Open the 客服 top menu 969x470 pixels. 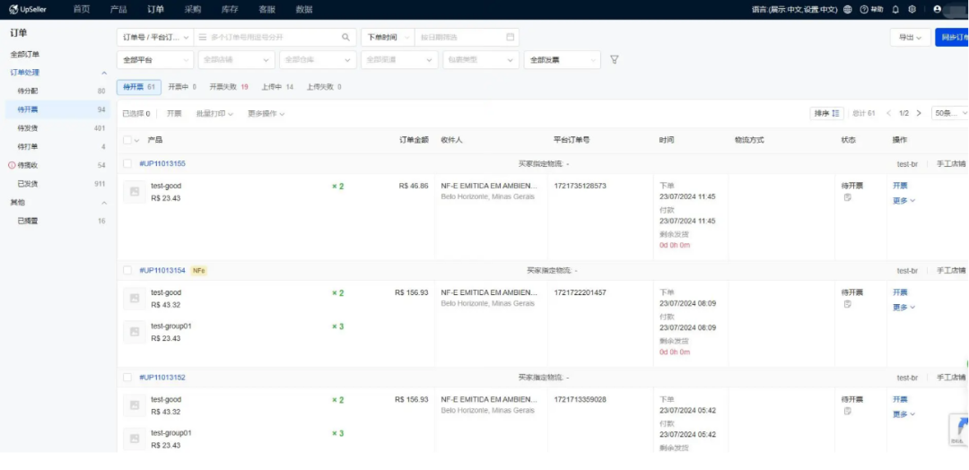[x=266, y=9]
